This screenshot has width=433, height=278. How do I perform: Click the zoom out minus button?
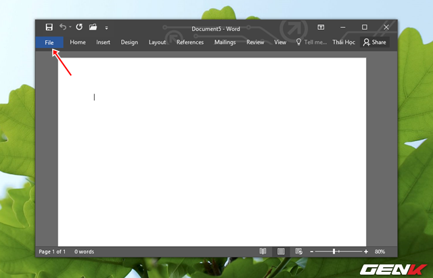point(312,252)
